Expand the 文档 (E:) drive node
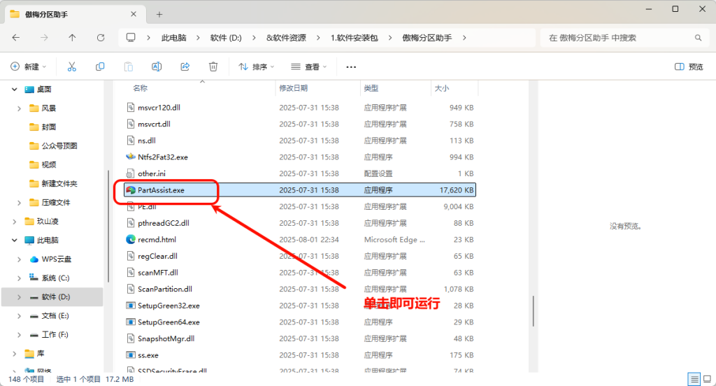716x386 pixels. 19,315
